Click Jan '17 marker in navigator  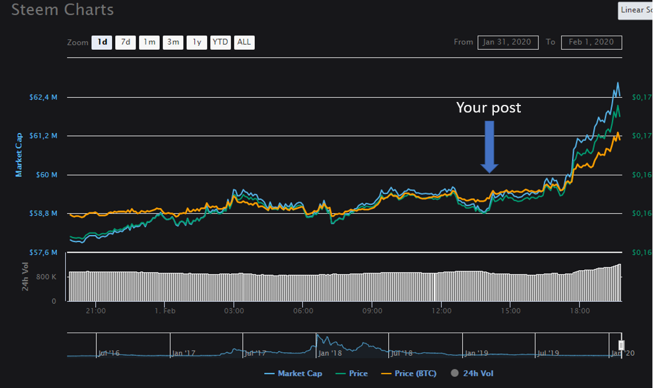pyautogui.click(x=184, y=353)
